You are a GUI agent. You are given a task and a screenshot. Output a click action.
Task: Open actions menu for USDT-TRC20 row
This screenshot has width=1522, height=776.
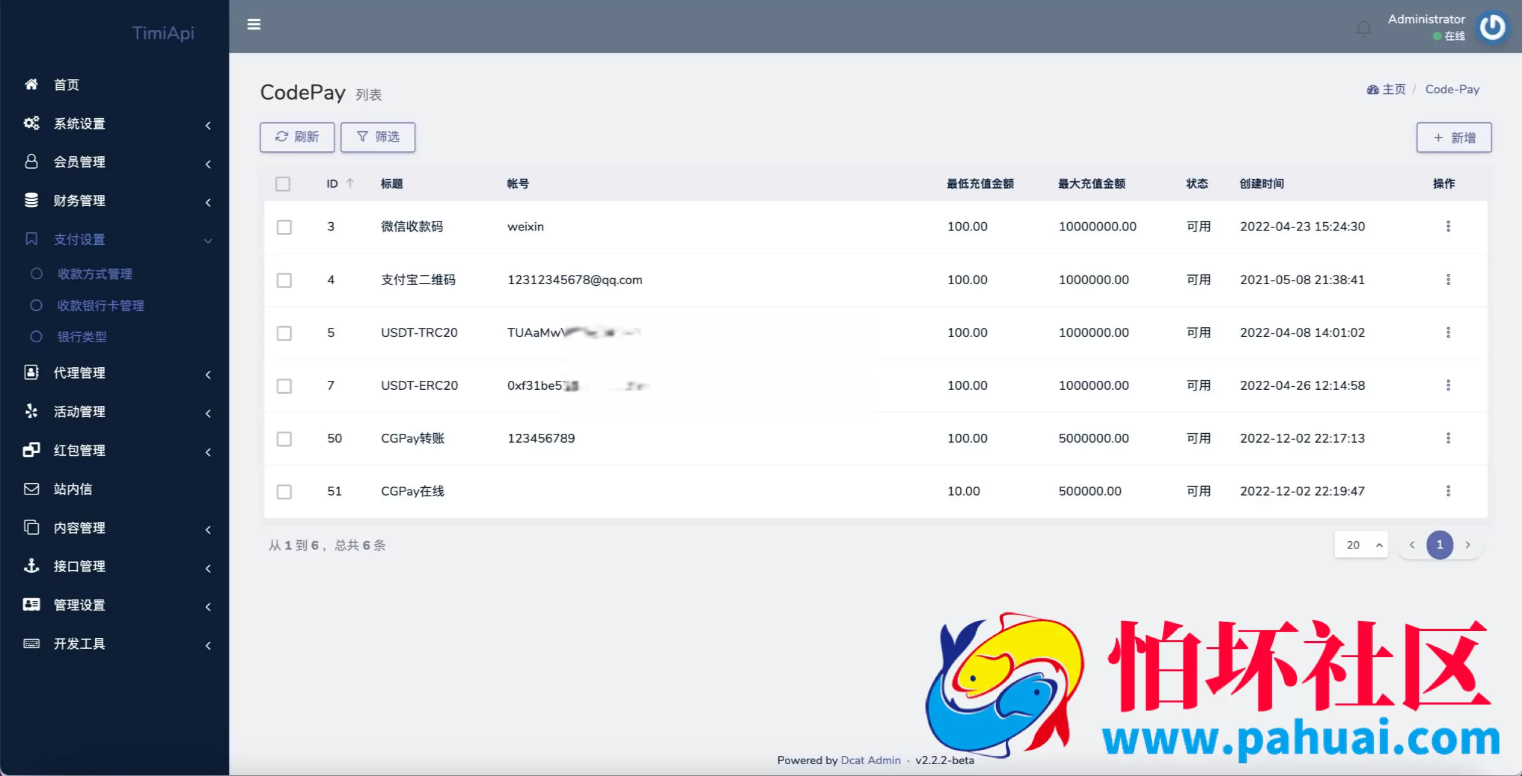(1448, 332)
